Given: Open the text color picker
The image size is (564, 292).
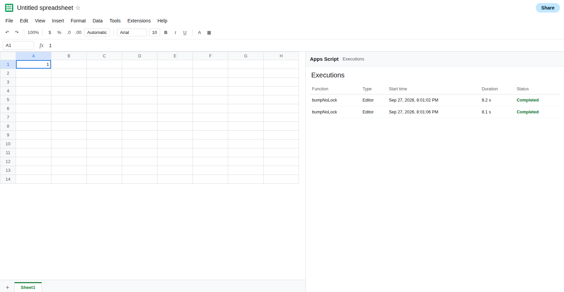Looking at the screenshot, I should [200, 33].
